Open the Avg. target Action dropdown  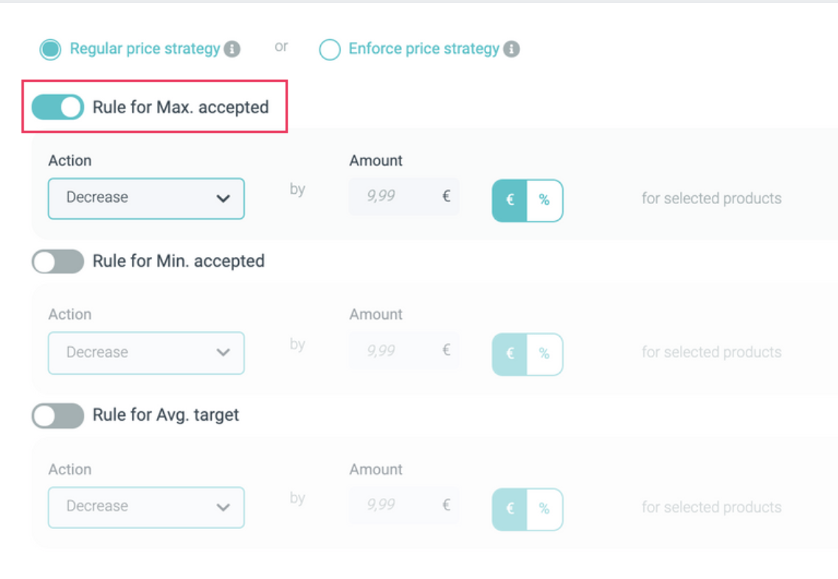pos(146,507)
